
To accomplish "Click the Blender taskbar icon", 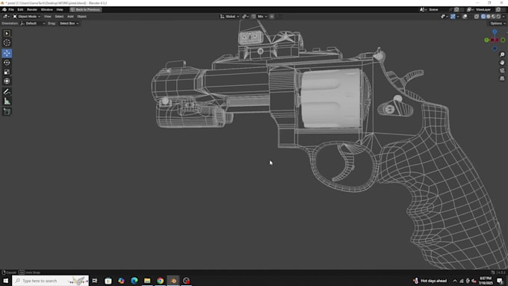I will [173, 281].
